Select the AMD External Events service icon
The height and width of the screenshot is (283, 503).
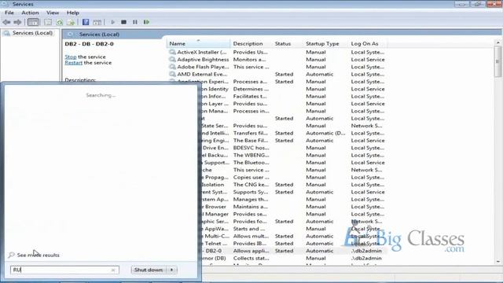point(172,74)
